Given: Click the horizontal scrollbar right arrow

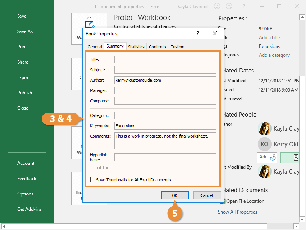Looking at the screenshot, I should tap(296, 227).
